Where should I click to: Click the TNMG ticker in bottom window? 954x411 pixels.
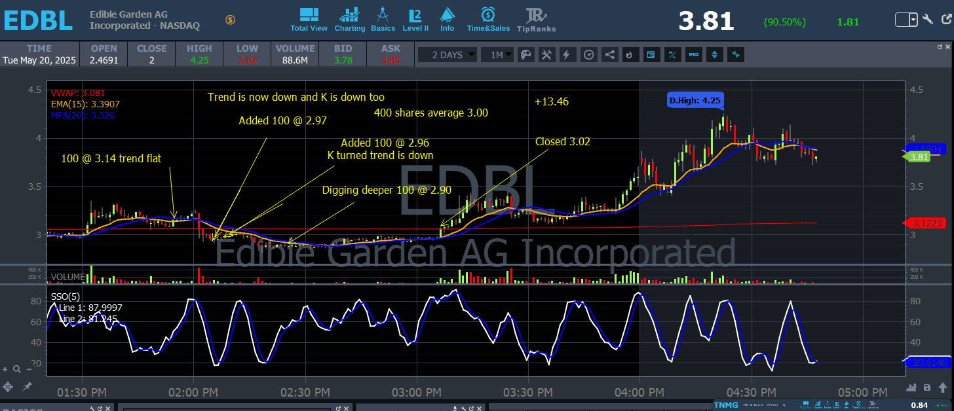(727, 405)
